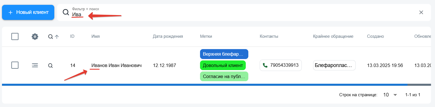Viewport: 435px width, 107px height.
Task: Toggle the select-all checkbox in header
Action: (x=15, y=36)
